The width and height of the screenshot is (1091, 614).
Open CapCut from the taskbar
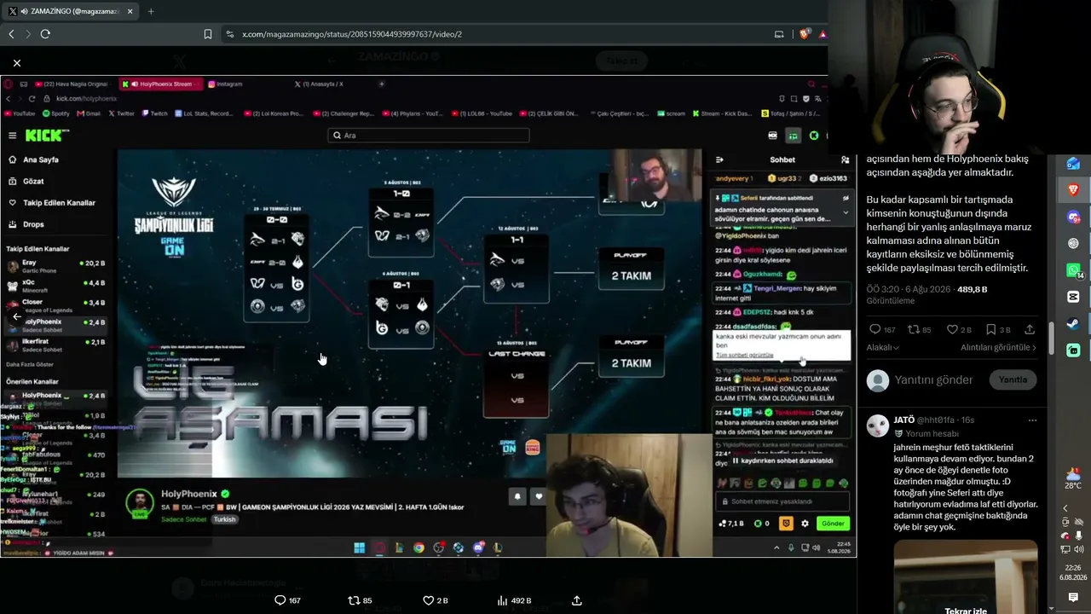point(1073,297)
